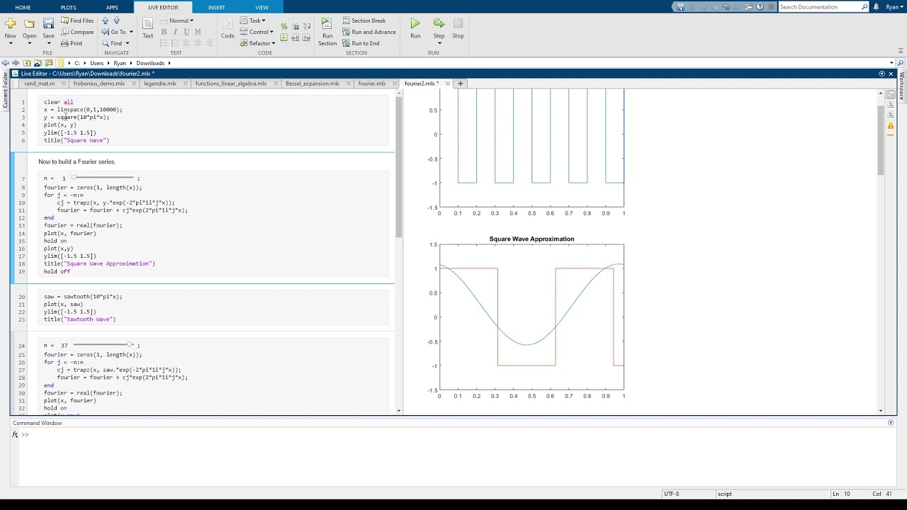The height and width of the screenshot is (510, 907).
Task: Switch to the HOME ribbon tab
Action: click(23, 7)
